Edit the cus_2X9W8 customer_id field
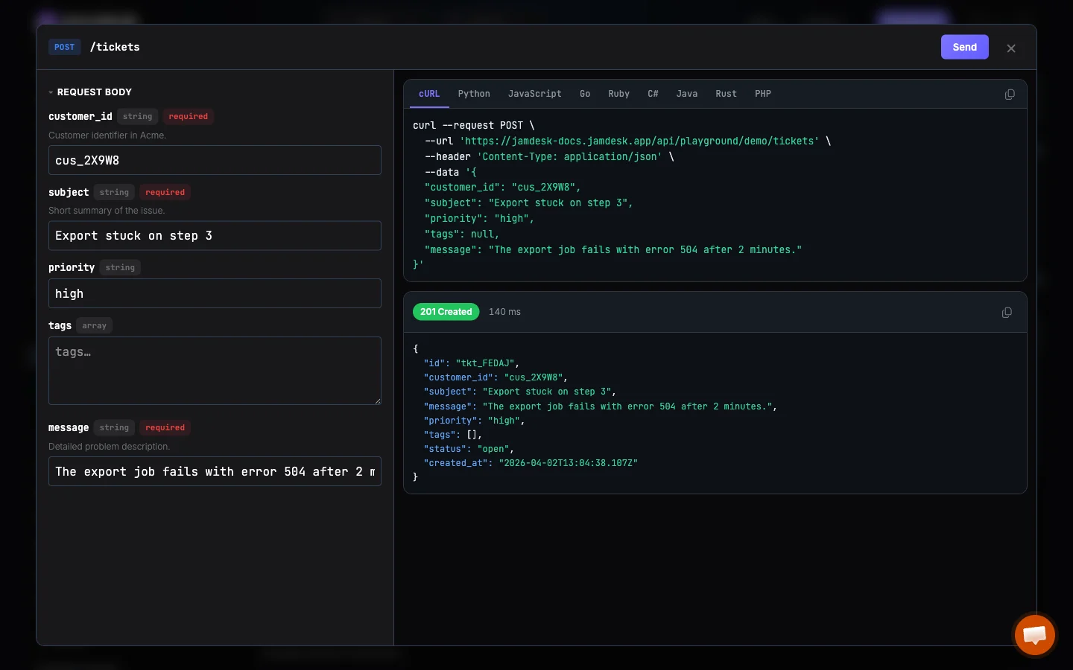The width and height of the screenshot is (1073, 670). [x=215, y=160]
